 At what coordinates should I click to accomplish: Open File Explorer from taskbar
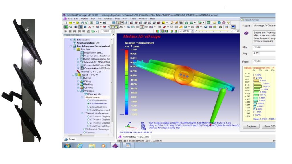pos(92,145)
